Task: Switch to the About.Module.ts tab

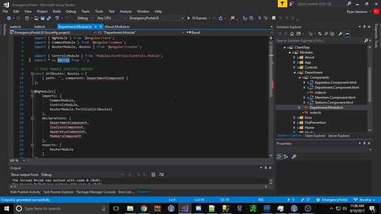Action: (x=117, y=27)
